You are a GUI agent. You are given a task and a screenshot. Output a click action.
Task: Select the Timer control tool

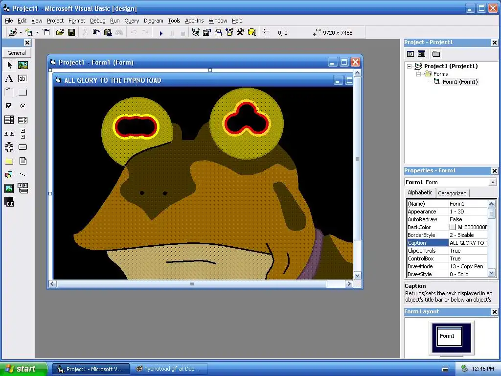9,147
